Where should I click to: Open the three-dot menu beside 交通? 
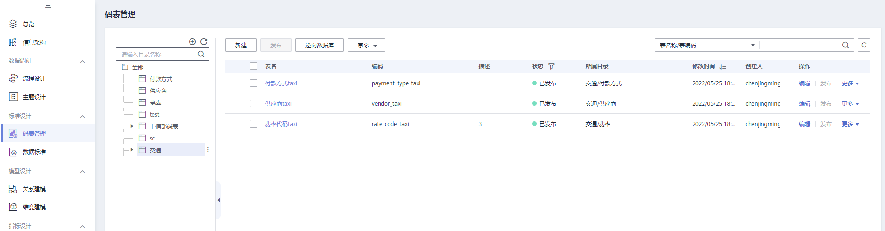[208, 150]
